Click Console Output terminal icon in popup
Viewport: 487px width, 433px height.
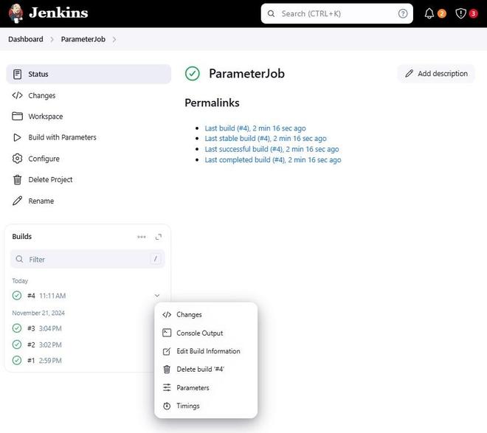pyautogui.click(x=167, y=333)
